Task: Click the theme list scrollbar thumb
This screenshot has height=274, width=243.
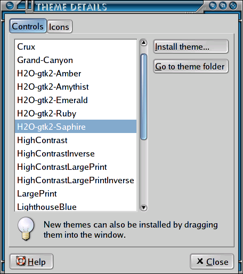Action: click(143, 97)
